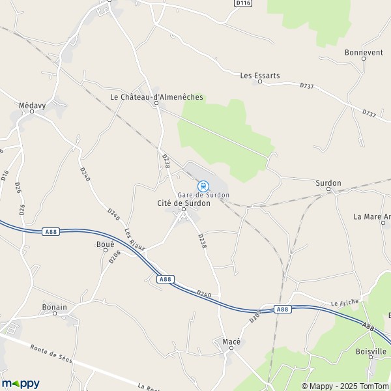This screenshot has height=391, width=391.
Task: Click the A88 shield near Les Riaux
Action: pos(166,279)
